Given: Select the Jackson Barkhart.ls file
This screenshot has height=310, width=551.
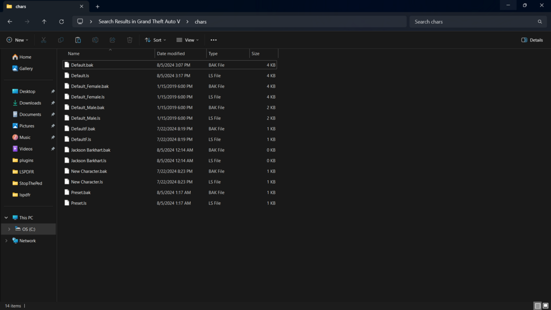Looking at the screenshot, I should click(x=170, y=161).
